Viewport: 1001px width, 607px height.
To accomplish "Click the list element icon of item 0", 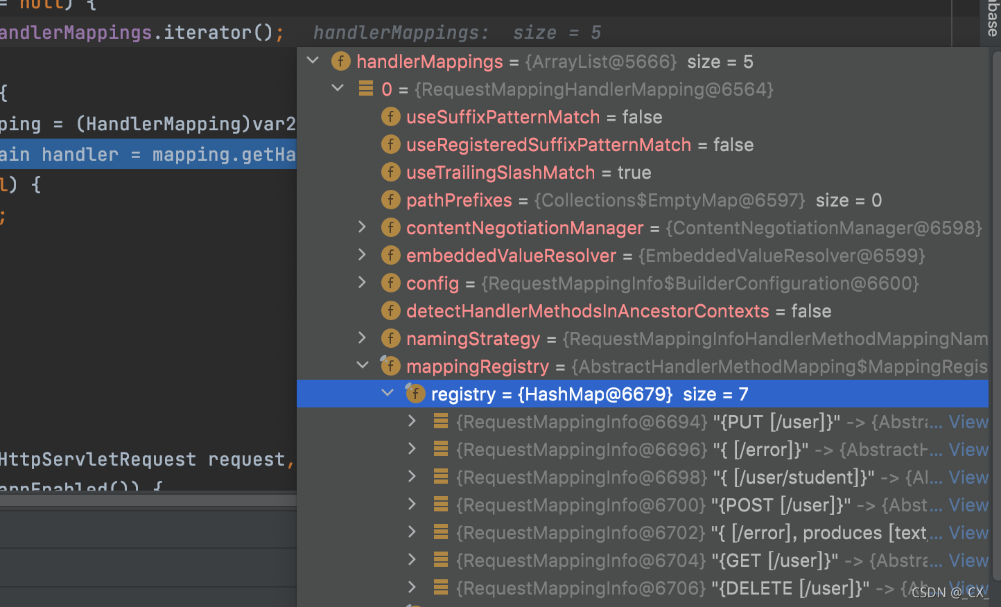I will (366, 89).
